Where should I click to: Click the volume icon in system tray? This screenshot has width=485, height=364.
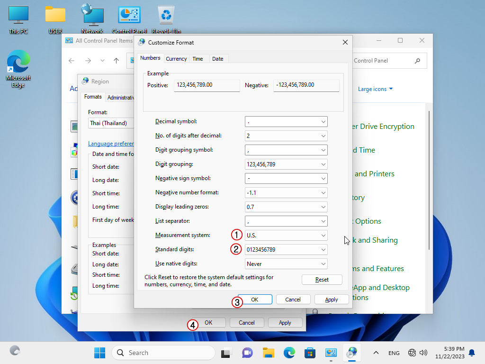click(x=423, y=353)
